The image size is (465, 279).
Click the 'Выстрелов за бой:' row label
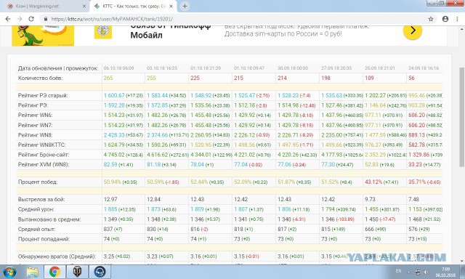coord(41,199)
